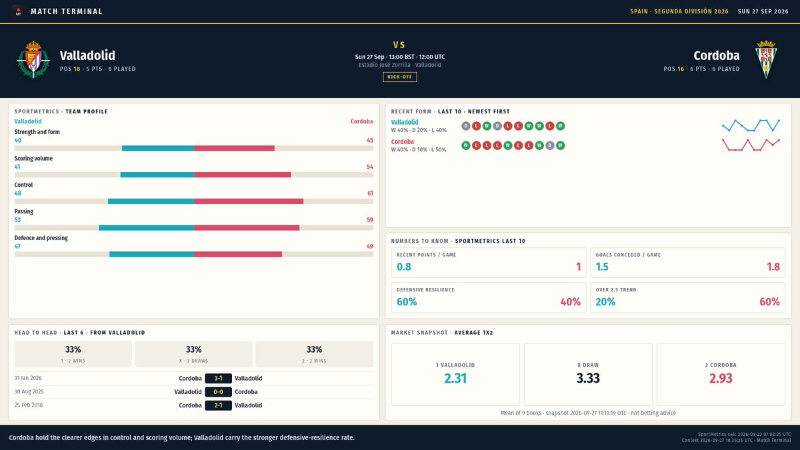The image size is (800, 450).
Task: Click the Strength and form comparison bar
Action: [194, 148]
